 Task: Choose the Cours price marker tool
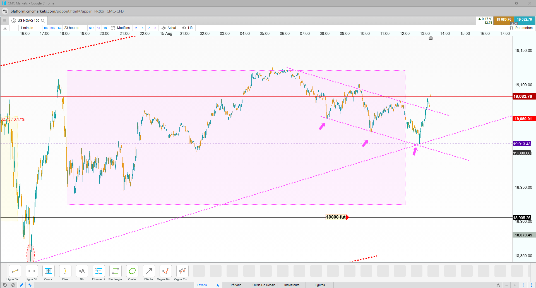(48, 273)
